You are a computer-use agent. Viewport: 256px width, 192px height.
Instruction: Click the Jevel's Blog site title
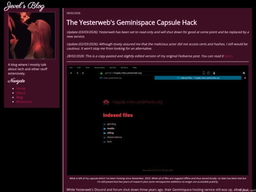click(x=24, y=6)
